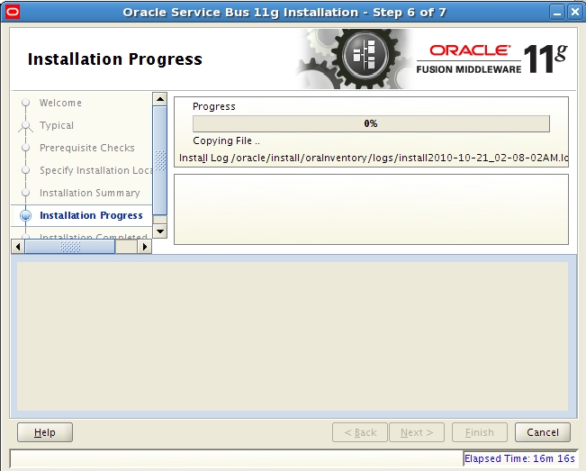Click the Elapsed Time status indicator
Viewport: 586px width, 471px height.
[519, 458]
